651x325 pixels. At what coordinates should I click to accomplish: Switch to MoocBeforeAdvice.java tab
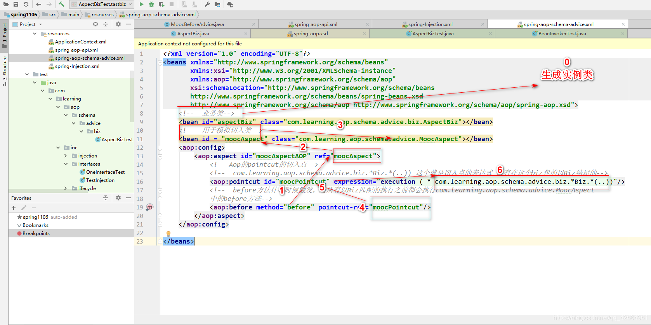coord(197,24)
